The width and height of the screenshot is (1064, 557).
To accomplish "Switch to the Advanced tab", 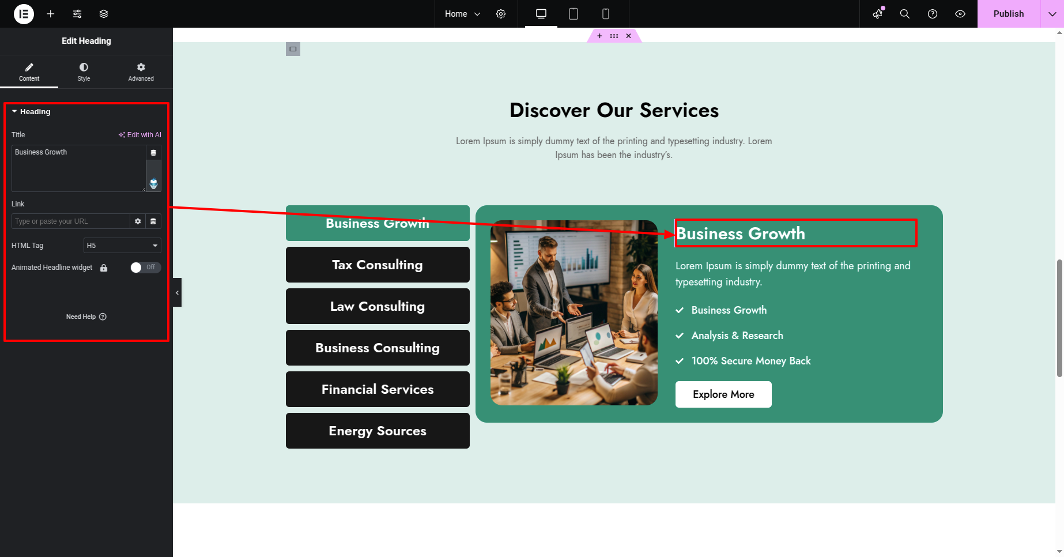I will [x=141, y=72].
